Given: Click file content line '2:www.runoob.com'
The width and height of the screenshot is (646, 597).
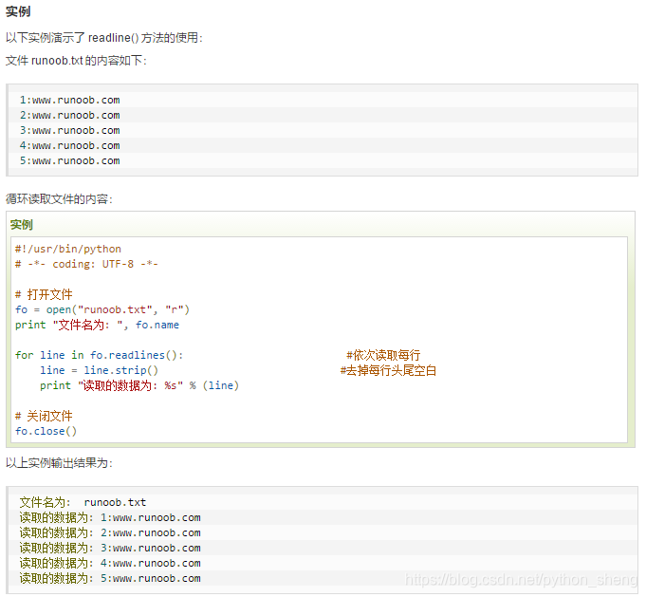Looking at the screenshot, I should [69, 115].
